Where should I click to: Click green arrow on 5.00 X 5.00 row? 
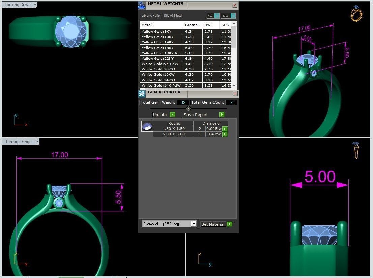click(225, 134)
